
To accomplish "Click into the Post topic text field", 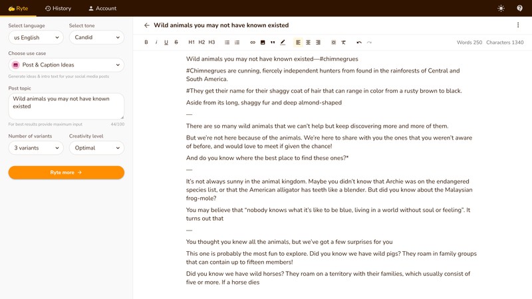I will 66,106.
